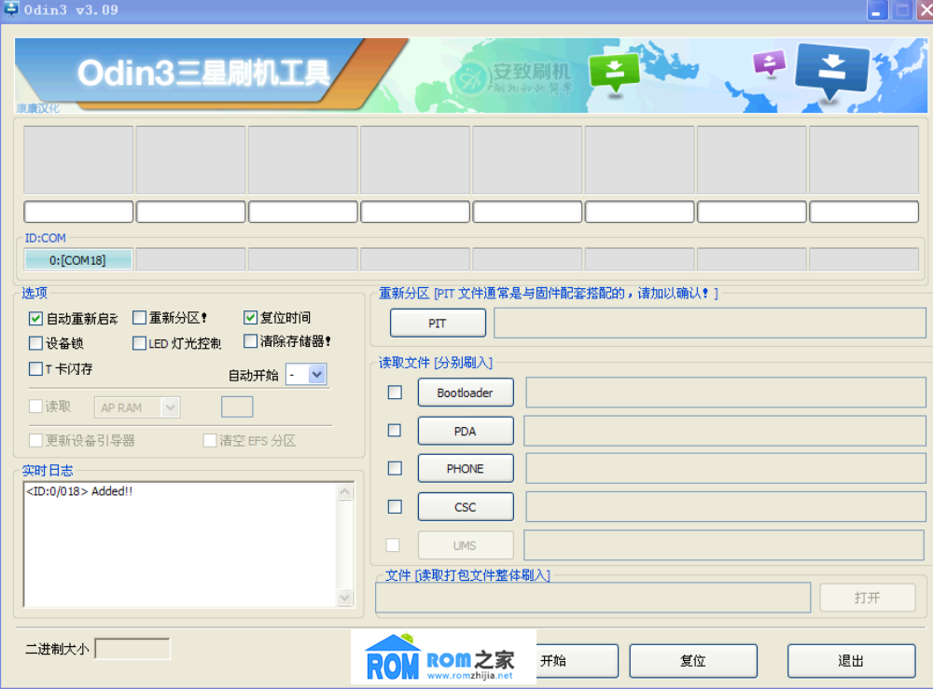This screenshot has width=933, height=689.
Task: Click 打开 to open packaged file
Action: click(x=867, y=597)
